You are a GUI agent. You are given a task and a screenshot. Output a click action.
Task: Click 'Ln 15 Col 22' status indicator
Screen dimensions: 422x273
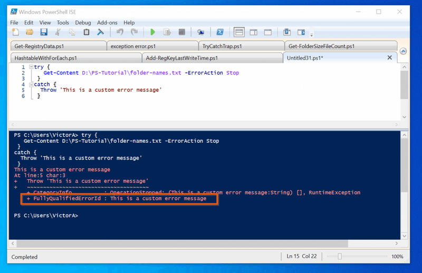pos(301,256)
